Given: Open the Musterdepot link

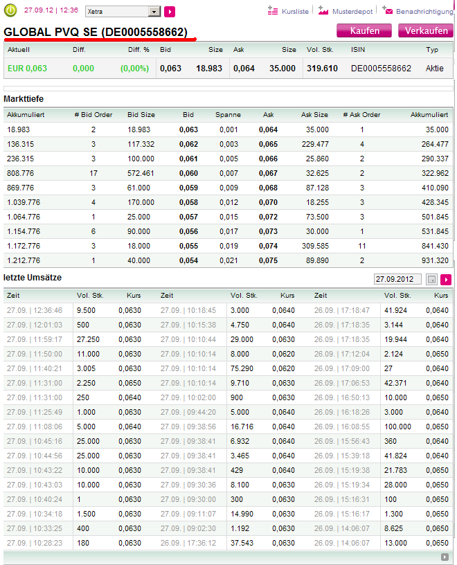Looking at the screenshot, I should [352, 12].
